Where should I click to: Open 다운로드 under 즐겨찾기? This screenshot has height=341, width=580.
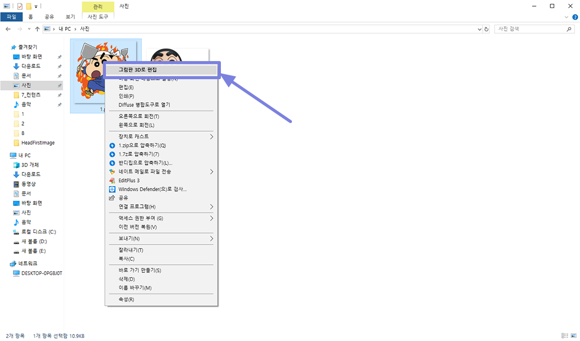pyautogui.click(x=31, y=66)
